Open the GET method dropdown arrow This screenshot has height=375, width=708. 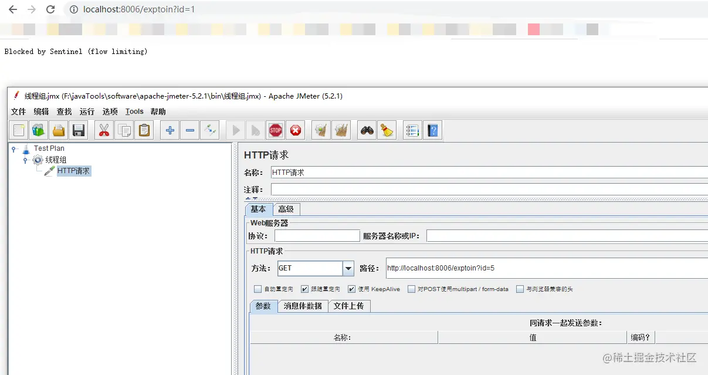click(x=348, y=268)
